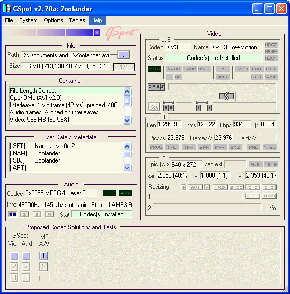Select audio stream 1 button
290x294 pixels.
pos(12,214)
